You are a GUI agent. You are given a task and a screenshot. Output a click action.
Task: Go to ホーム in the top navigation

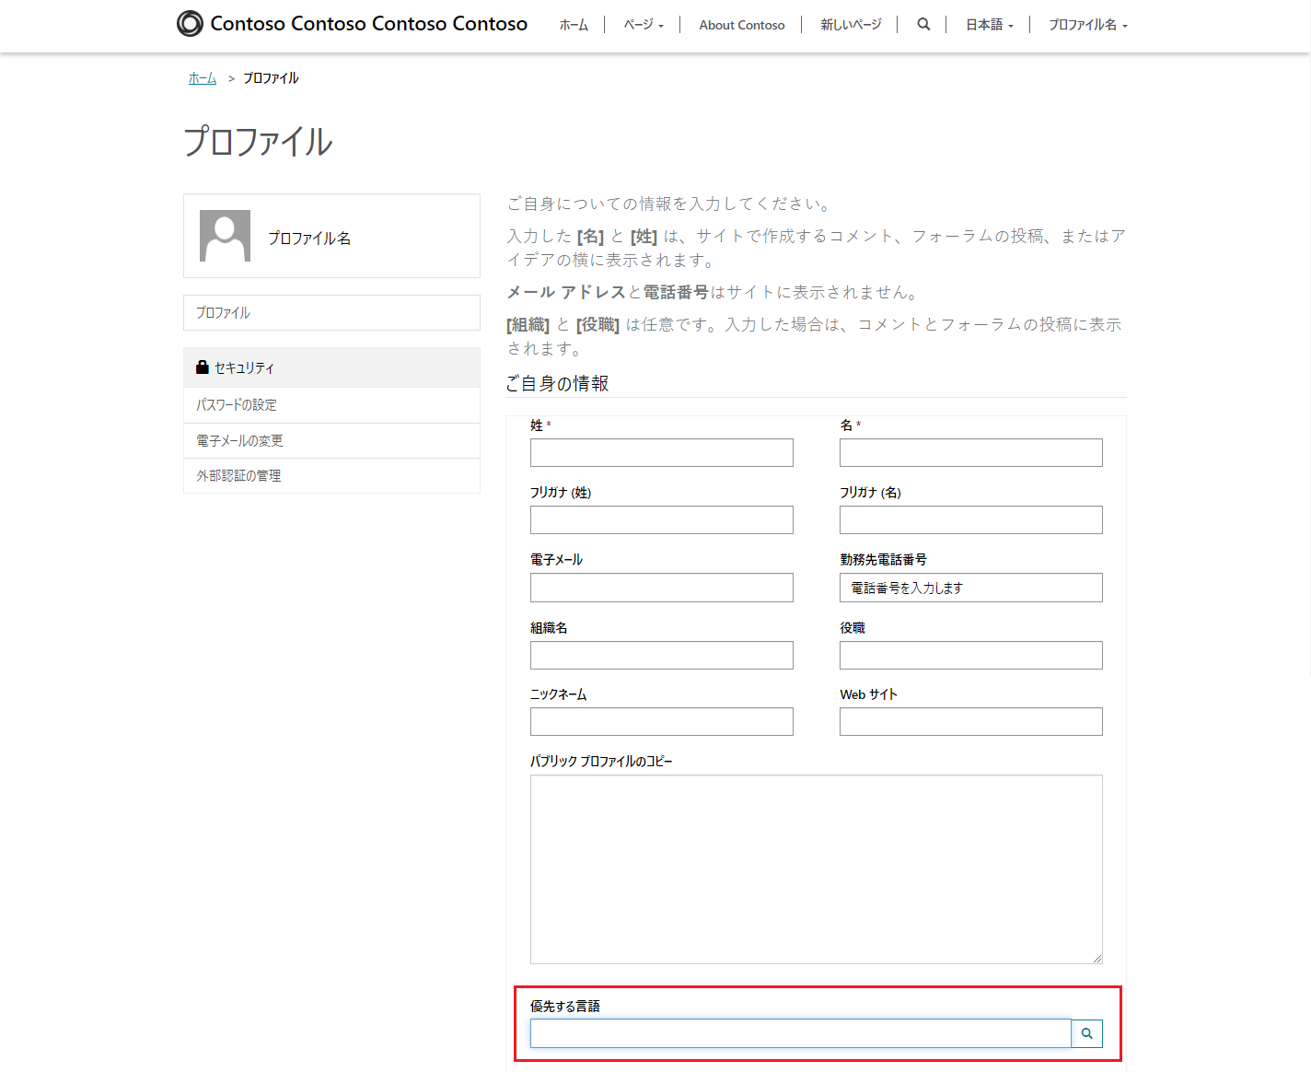pos(574,25)
